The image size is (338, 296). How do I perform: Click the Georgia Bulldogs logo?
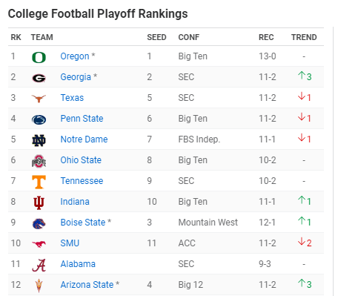(39, 78)
